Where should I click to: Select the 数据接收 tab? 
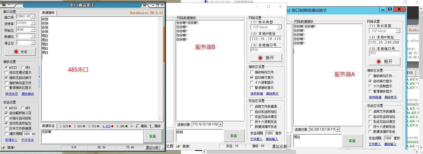coord(49,13)
